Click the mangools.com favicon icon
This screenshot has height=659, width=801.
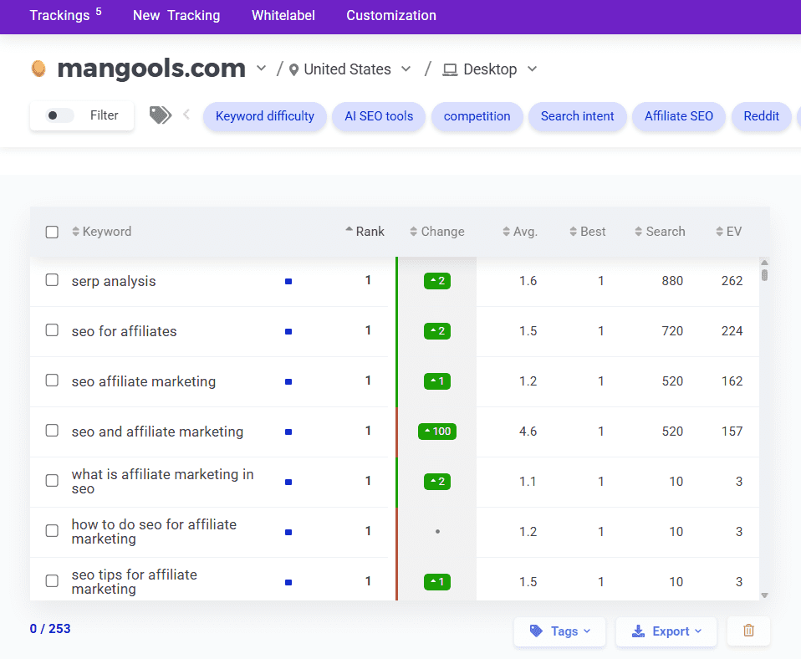[x=38, y=69]
